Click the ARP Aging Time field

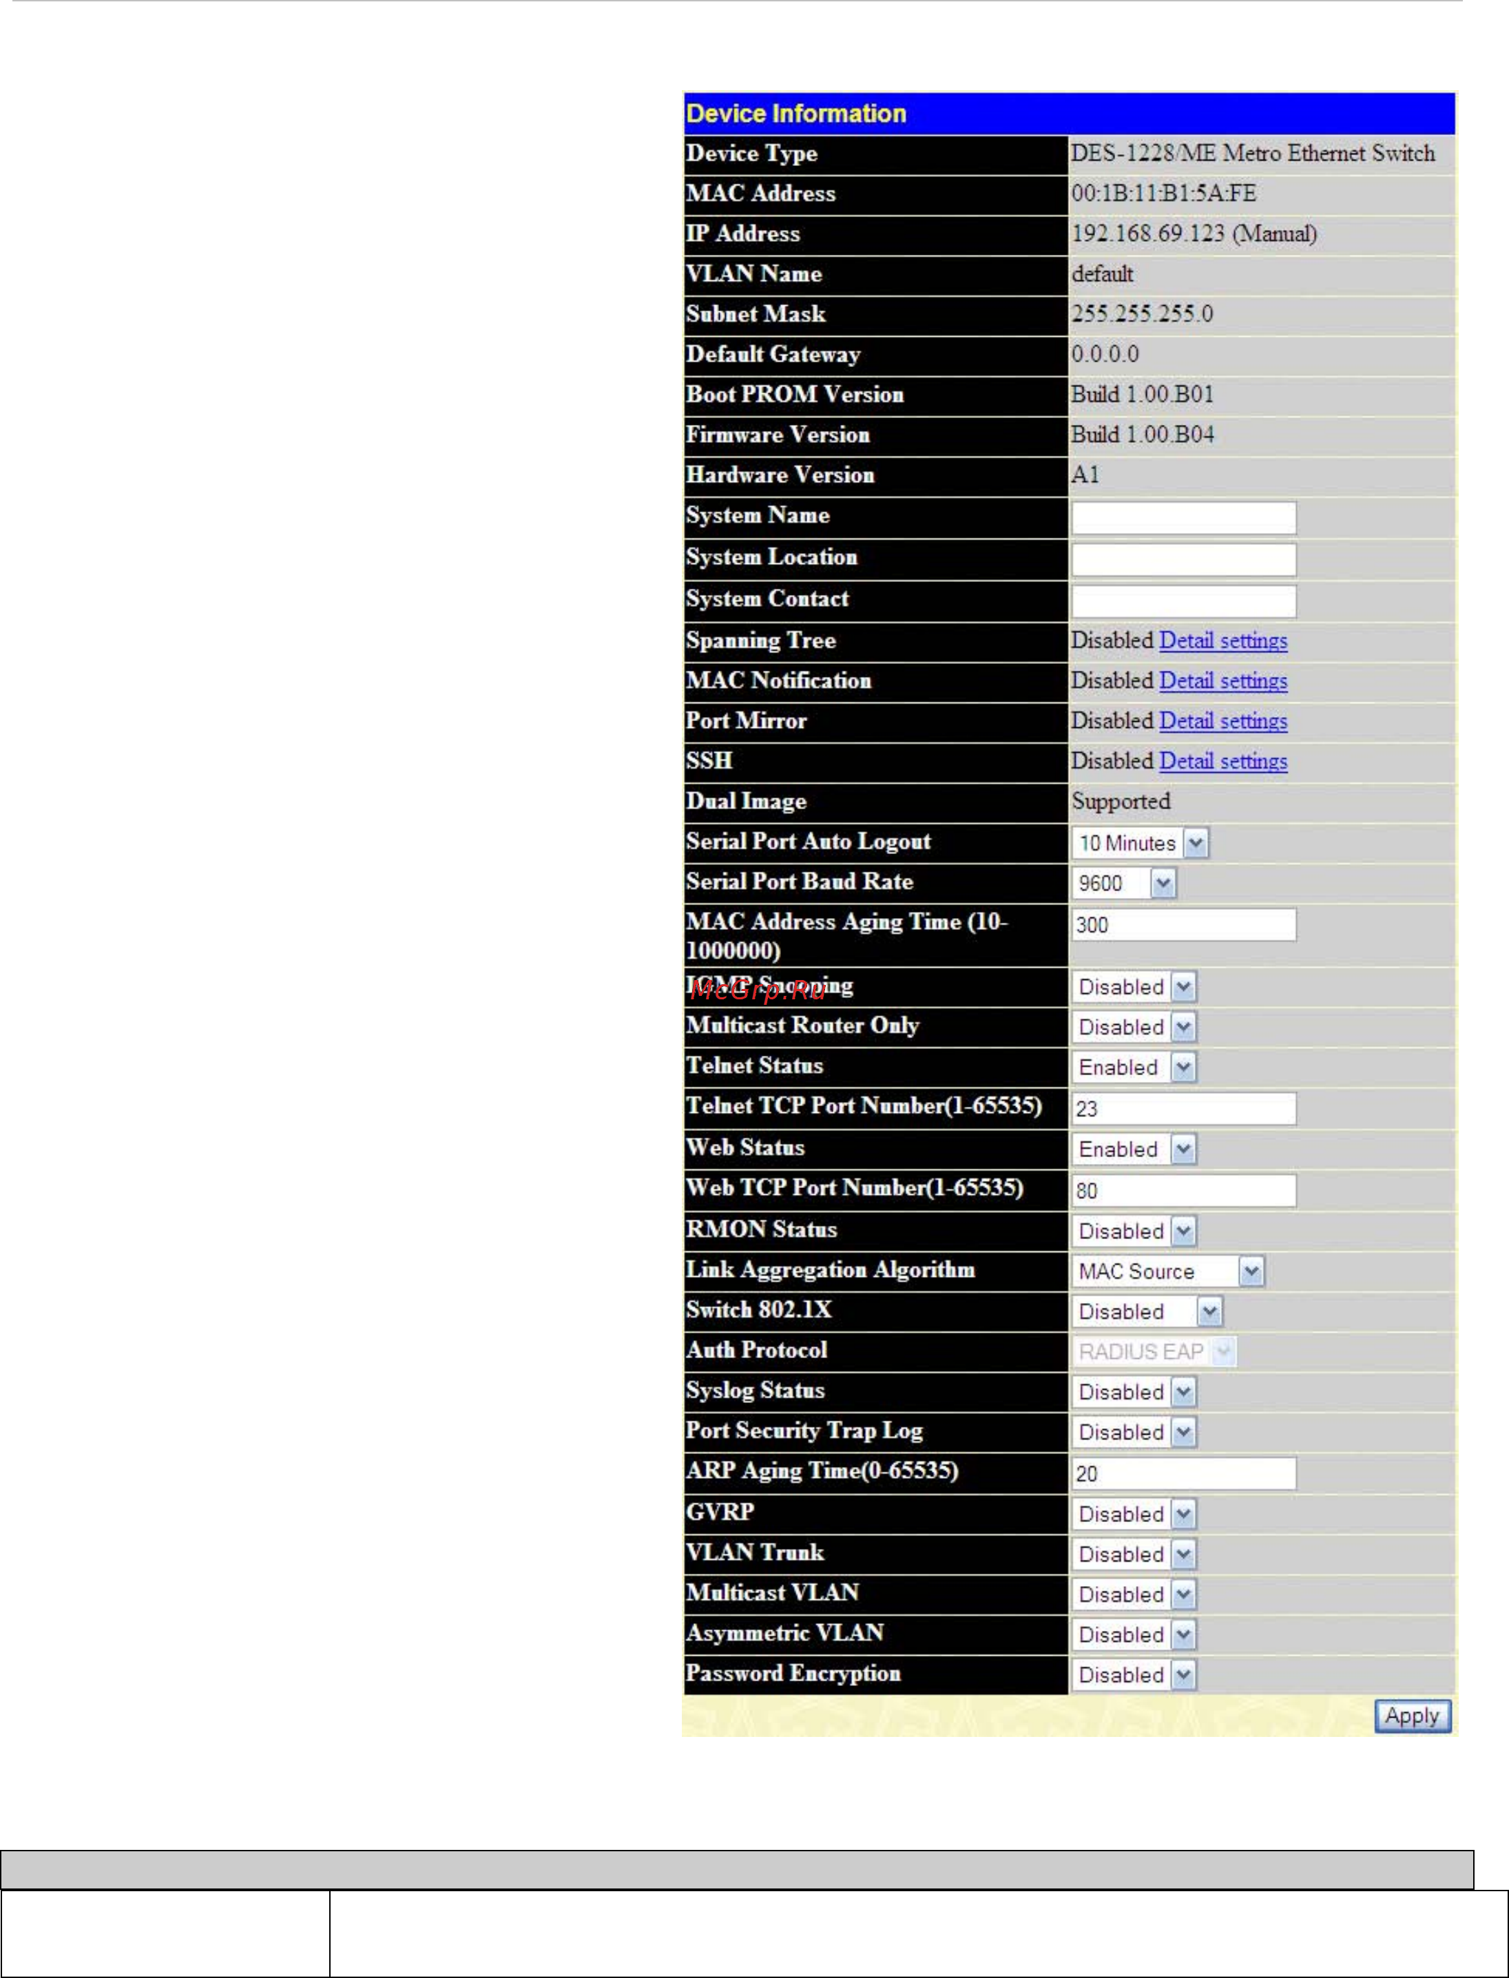1183,1473
